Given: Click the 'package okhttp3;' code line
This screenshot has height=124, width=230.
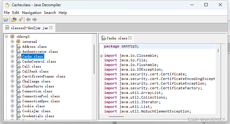Looking at the screenshot, I should tap(121, 46).
